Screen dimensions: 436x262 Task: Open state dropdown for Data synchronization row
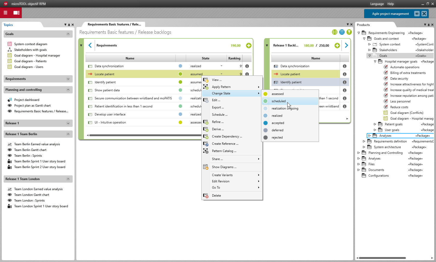pos(221,66)
